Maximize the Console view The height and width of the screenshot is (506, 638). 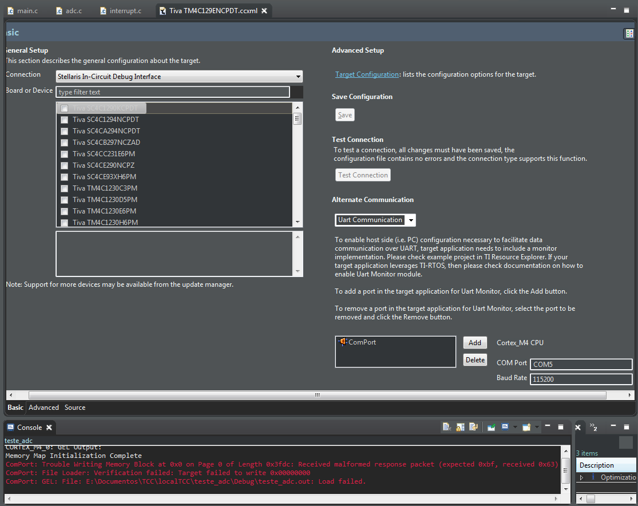[561, 426]
